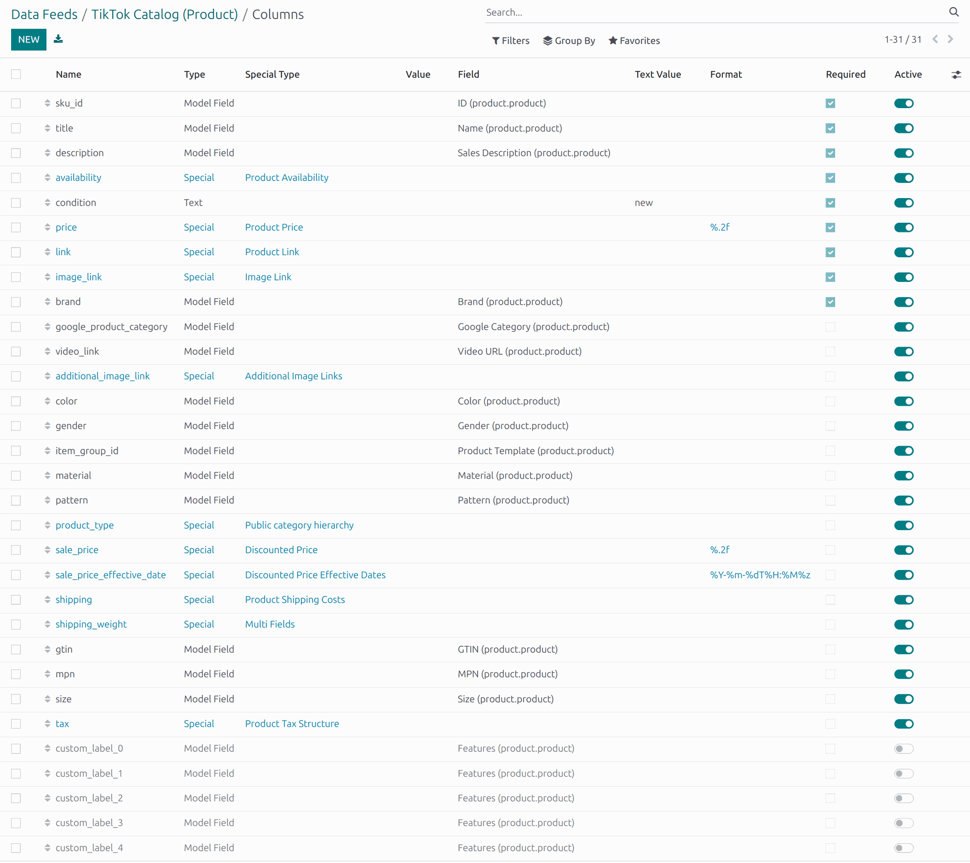This screenshot has width=970, height=863.
Task: Click the NEW button
Action: point(29,39)
